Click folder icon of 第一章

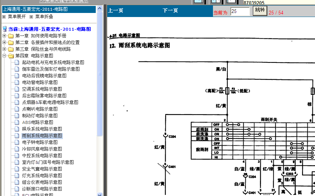(11, 36)
